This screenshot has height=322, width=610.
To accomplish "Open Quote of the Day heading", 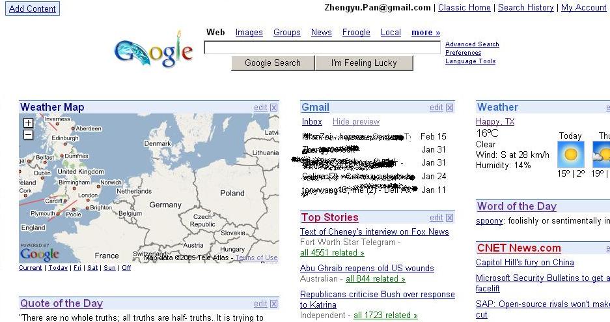I will click(61, 304).
